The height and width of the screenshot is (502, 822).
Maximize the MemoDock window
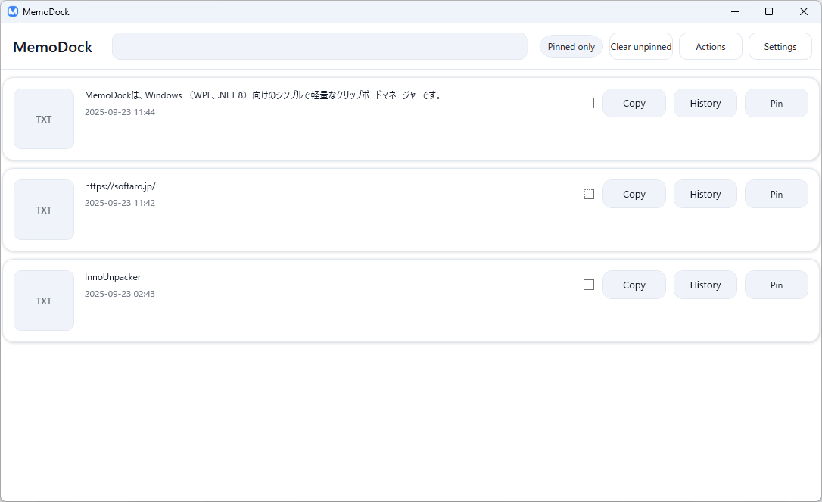(x=769, y=11)
